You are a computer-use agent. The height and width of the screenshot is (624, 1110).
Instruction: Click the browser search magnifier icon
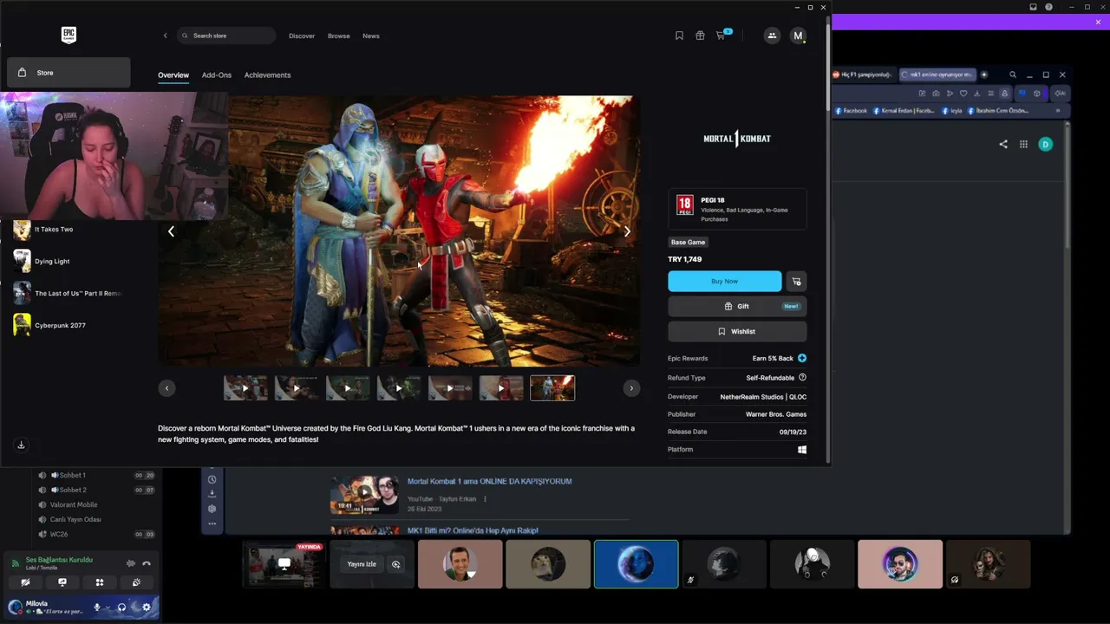tap(1013, 75)
